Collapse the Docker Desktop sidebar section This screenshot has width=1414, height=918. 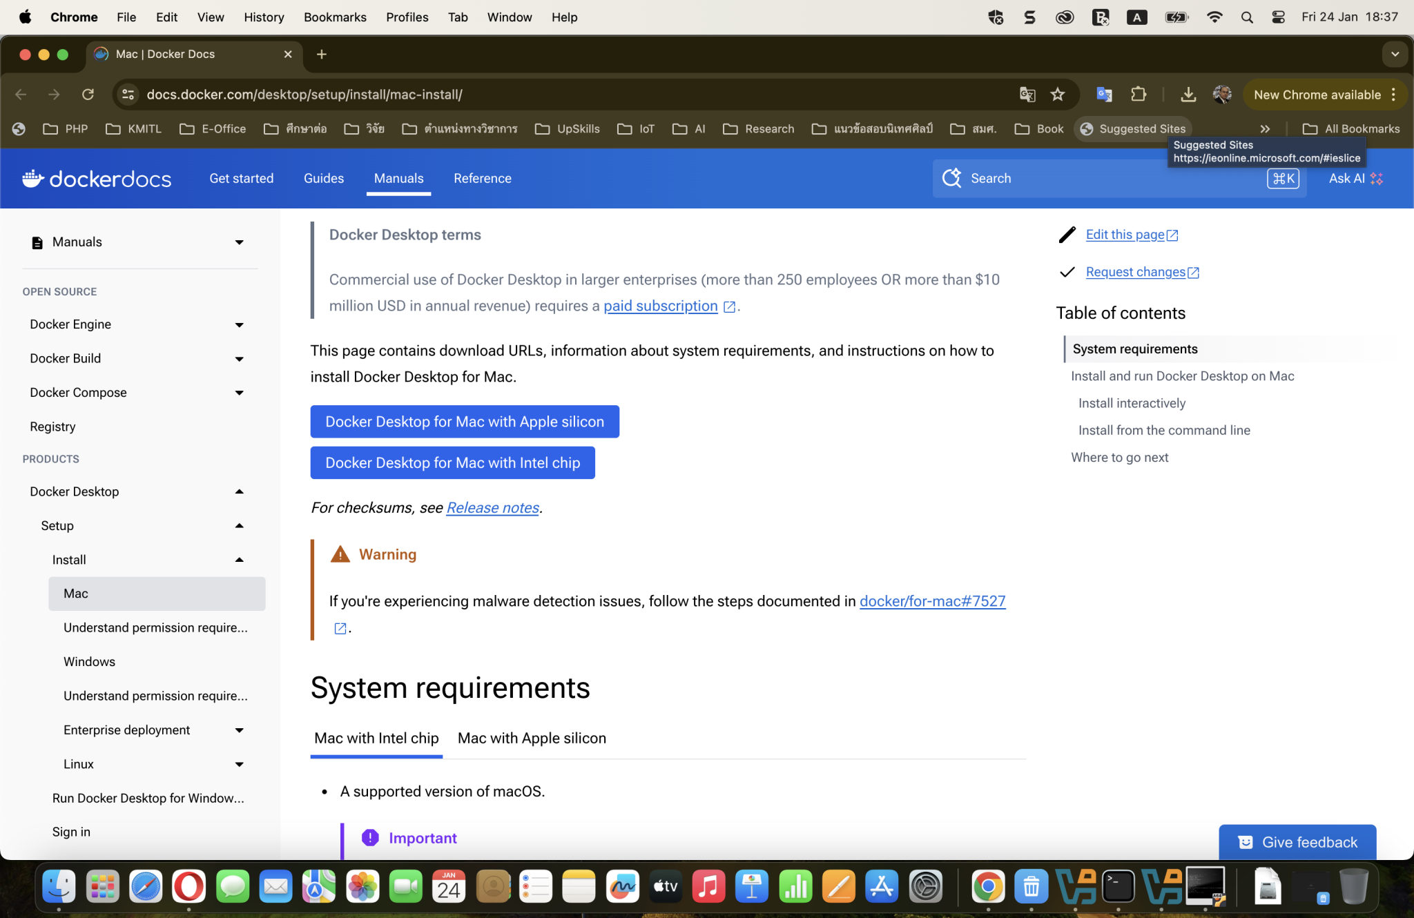point(239,491)
